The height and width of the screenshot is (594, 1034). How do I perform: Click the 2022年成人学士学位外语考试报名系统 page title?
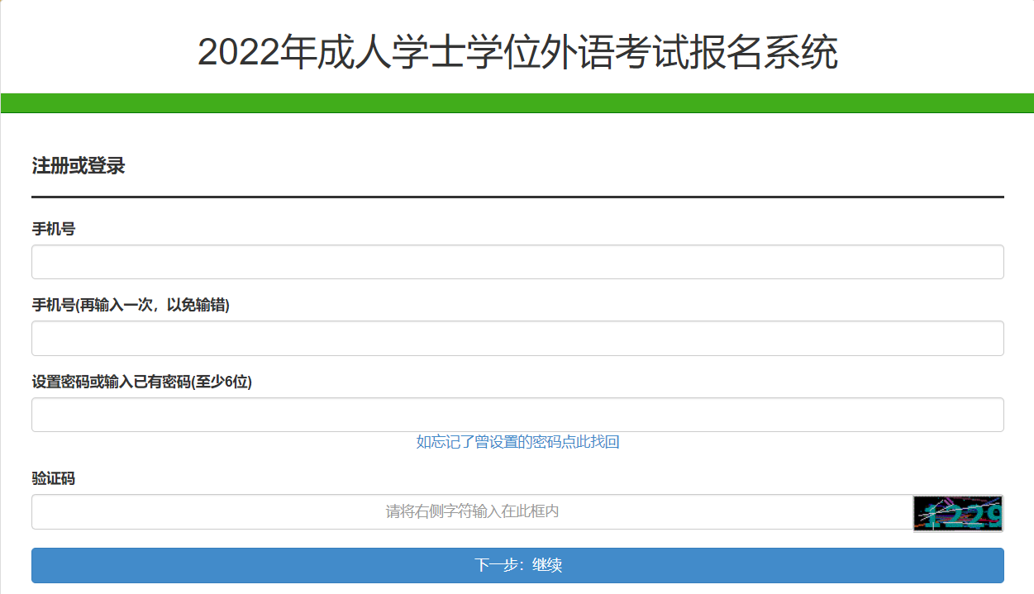[x=517, y=53]
